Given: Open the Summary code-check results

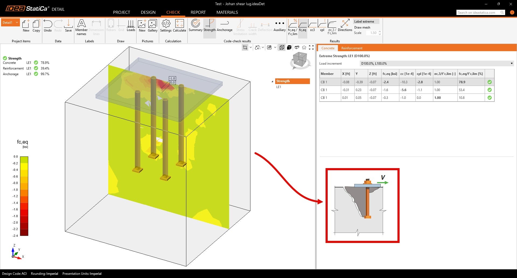Looking at the screenshot, I should click(195, 26).
